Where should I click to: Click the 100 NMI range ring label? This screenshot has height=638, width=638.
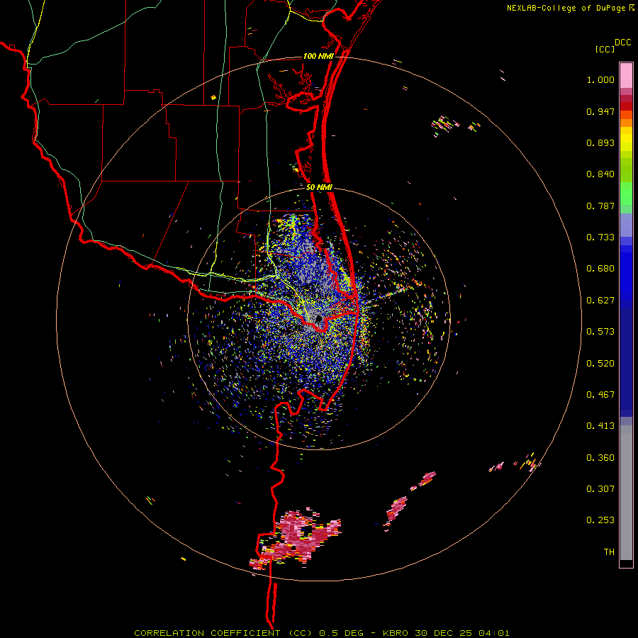(318, 56)
